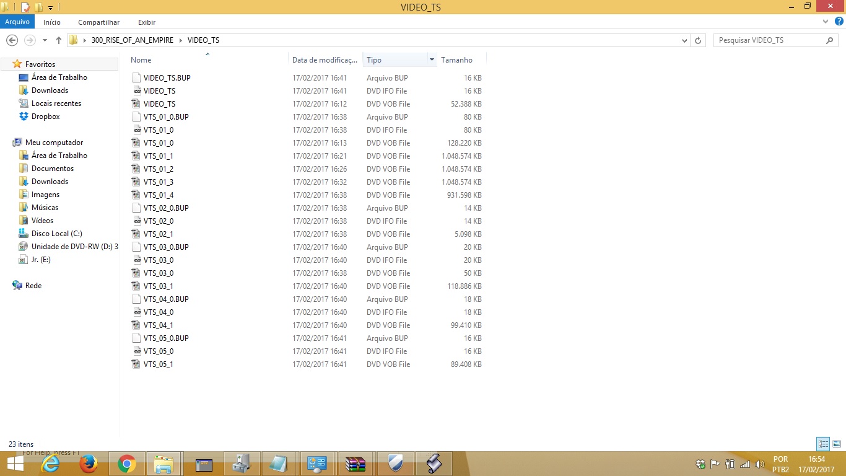846x476 pixels.
Task: Open the shield icon app in the taskbar
Action: [395, 464]
